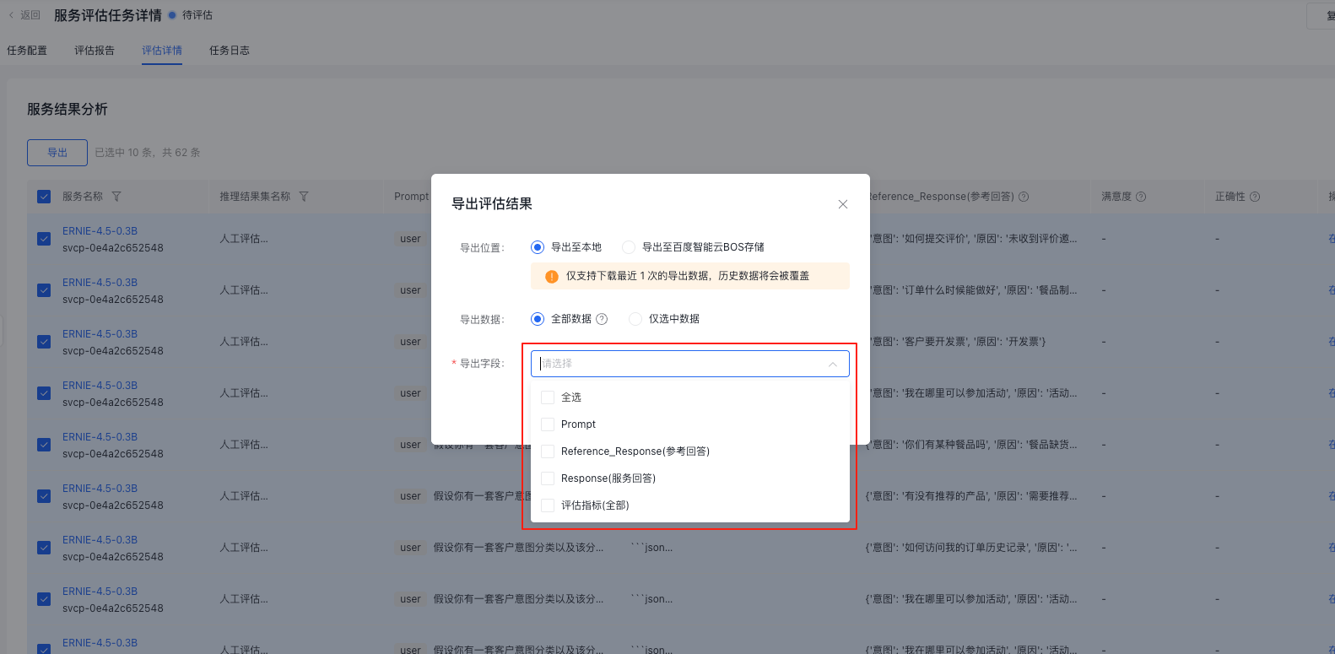Check 评估指标(全部) field option
Screen dimensions: 1335x654
coord(548,505)
